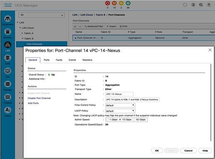215x159 pixels.
Task: Click the dialog vertical scrollbar
Action: point(211,102)
